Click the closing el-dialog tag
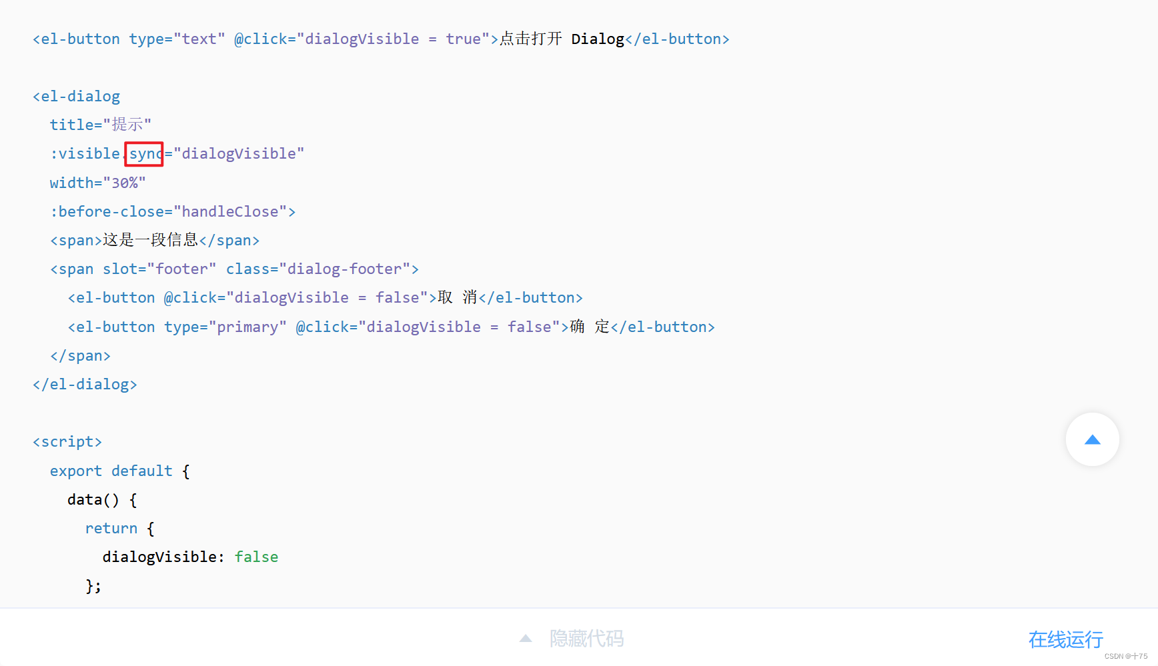Screen dimensions: 1158x666 (85, 384)
